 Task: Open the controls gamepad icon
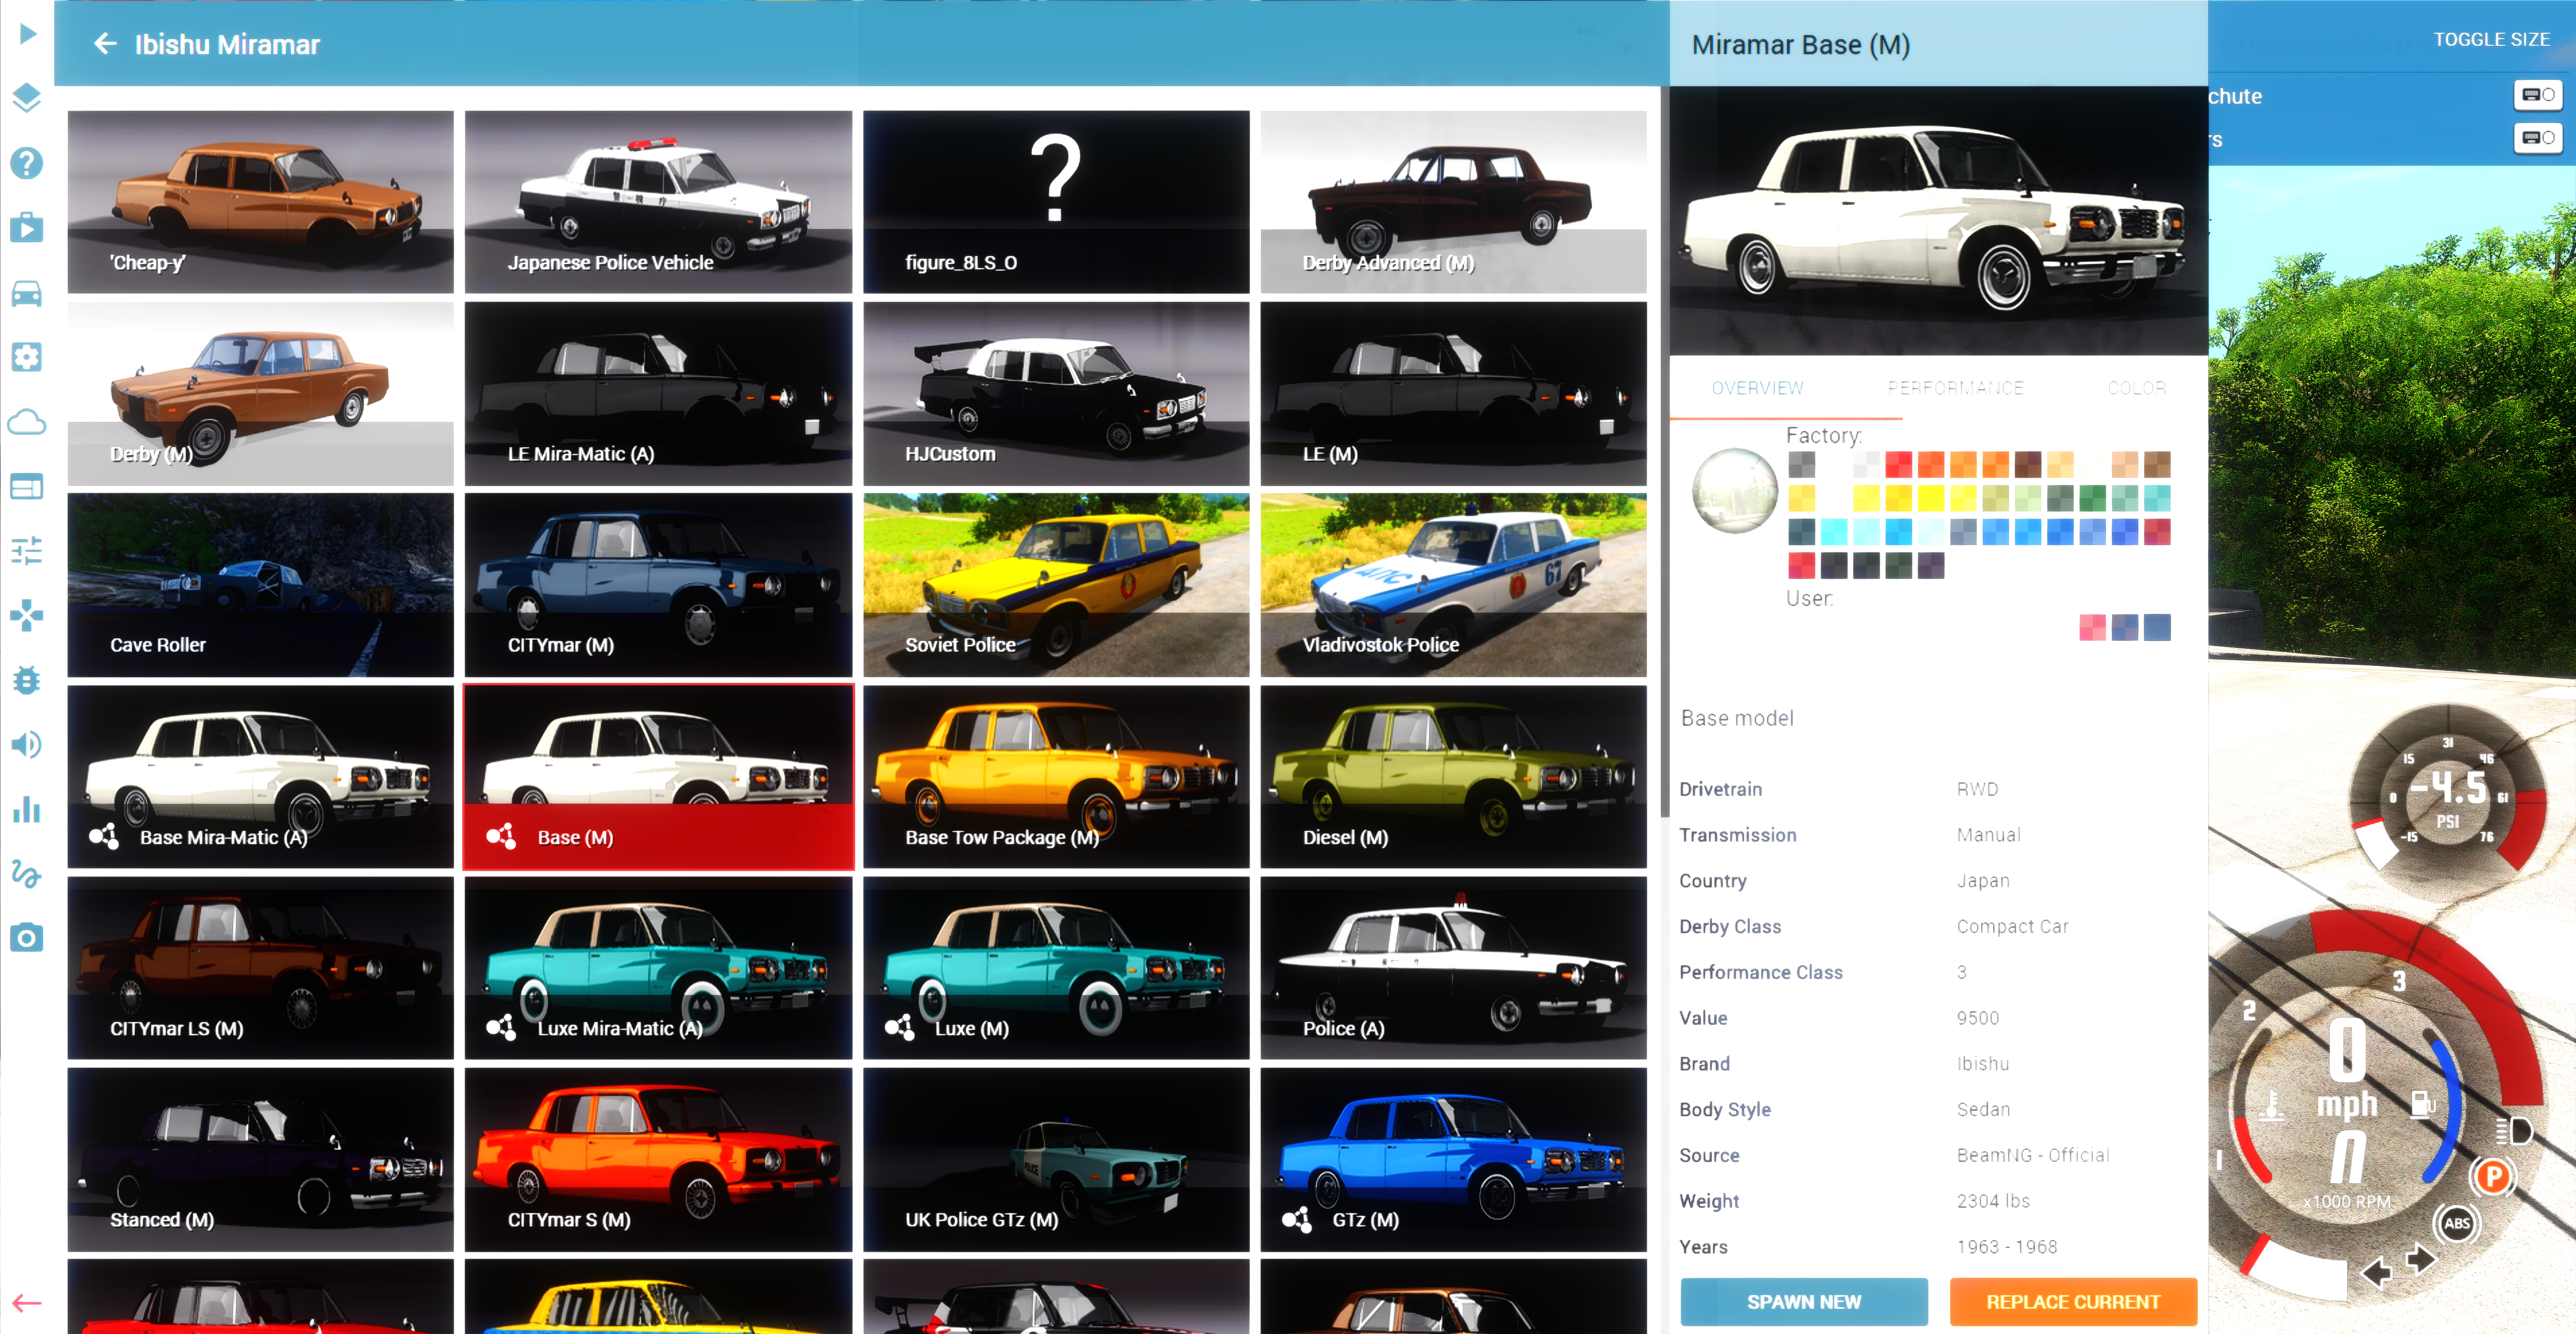[27, 615]
